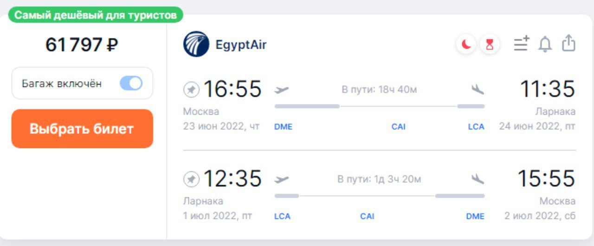This screenshot has height=246, width=594.
Task: Toggle the 'Багаж включён' switch
Action: coord(131,84)
